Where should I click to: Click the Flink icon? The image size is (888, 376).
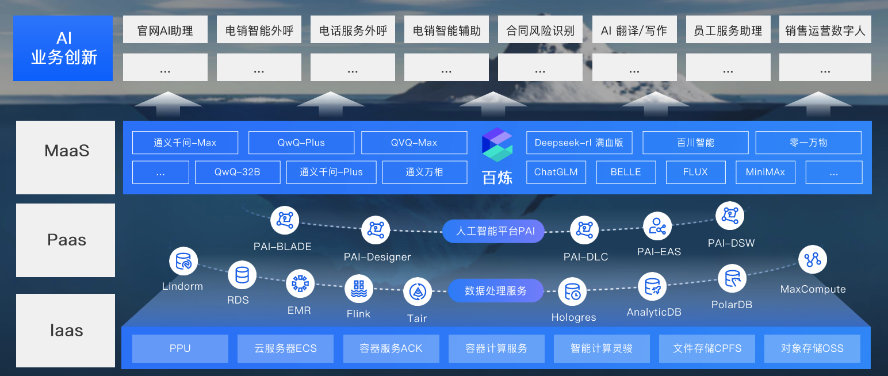pos(359,289)
